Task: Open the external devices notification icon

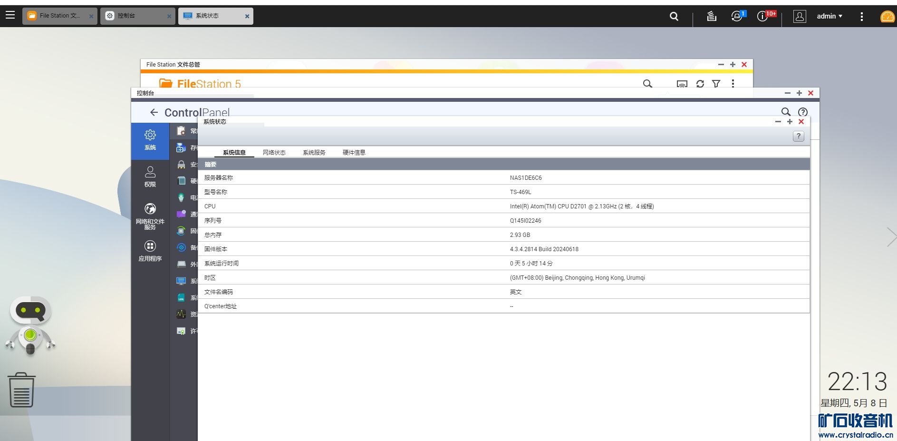Action: tap(737, 16)
